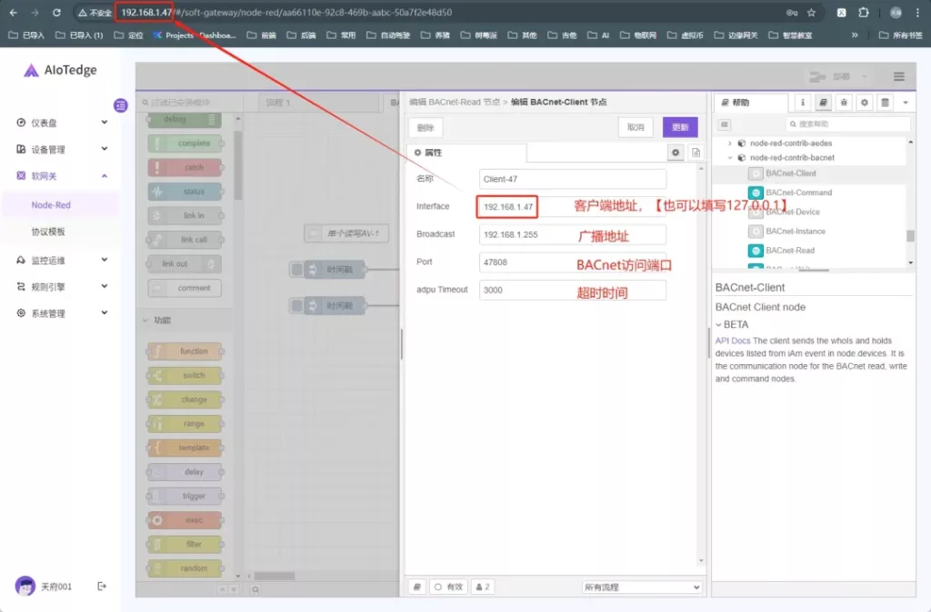This screenshot has height=612, width=931.
Task: Click the 取消 cancel button
Action: pyautogui.click(x=636, y=127)
